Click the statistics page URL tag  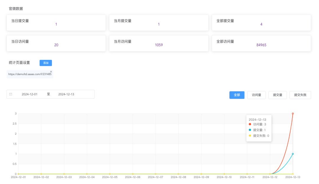tap(29, 74)
